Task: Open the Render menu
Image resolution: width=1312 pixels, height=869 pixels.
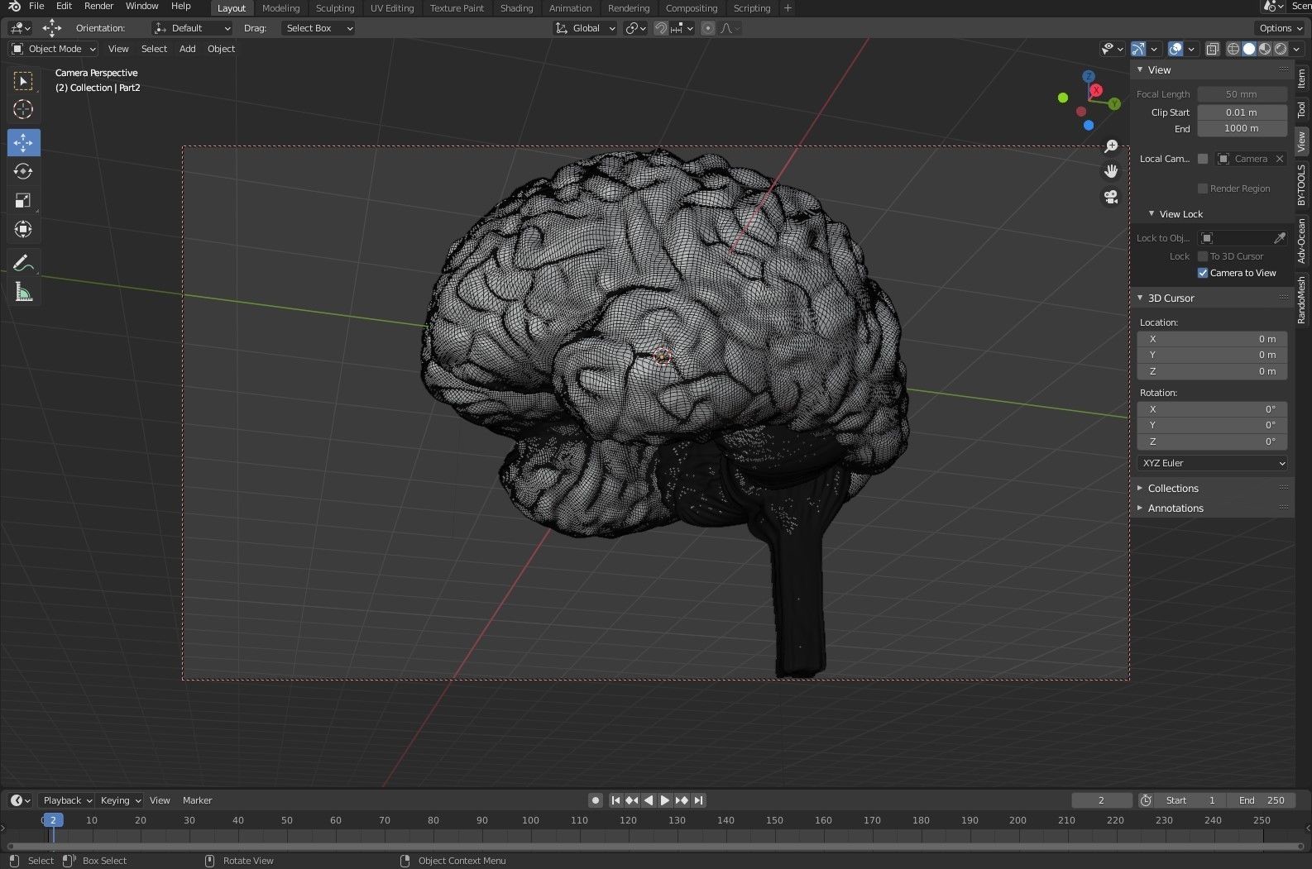Action: 98,6
